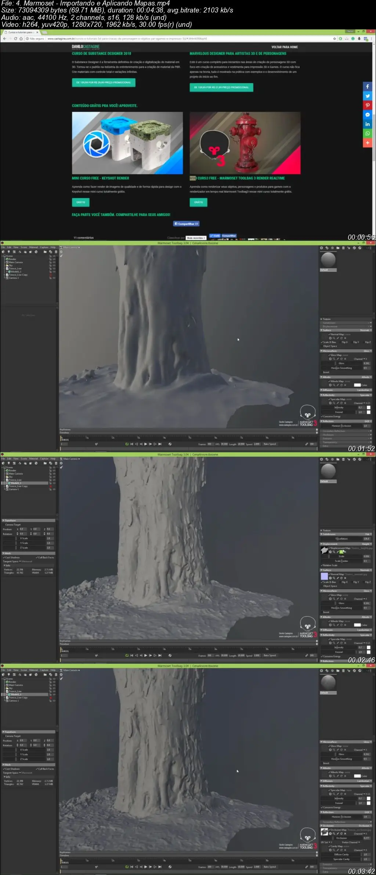Jump to the last frame in 00:03:42 timeline
The image size is (376, 875).
(160, 867)
